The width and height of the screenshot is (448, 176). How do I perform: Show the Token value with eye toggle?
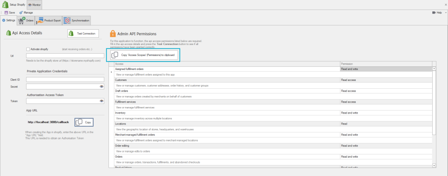click(x=101, y=101)
